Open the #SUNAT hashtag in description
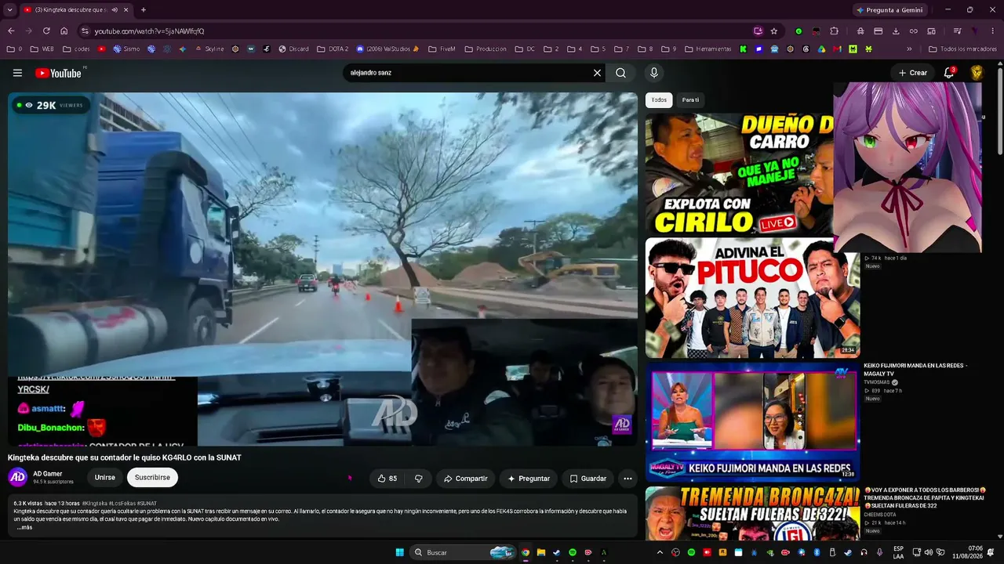The height and width of the screenshot is (564, 1004). (x=147, y=504)
